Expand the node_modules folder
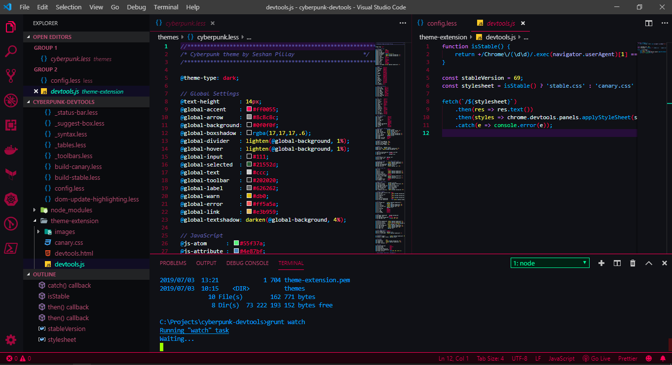The image size is (672, 365). click(x=35, y=210)
